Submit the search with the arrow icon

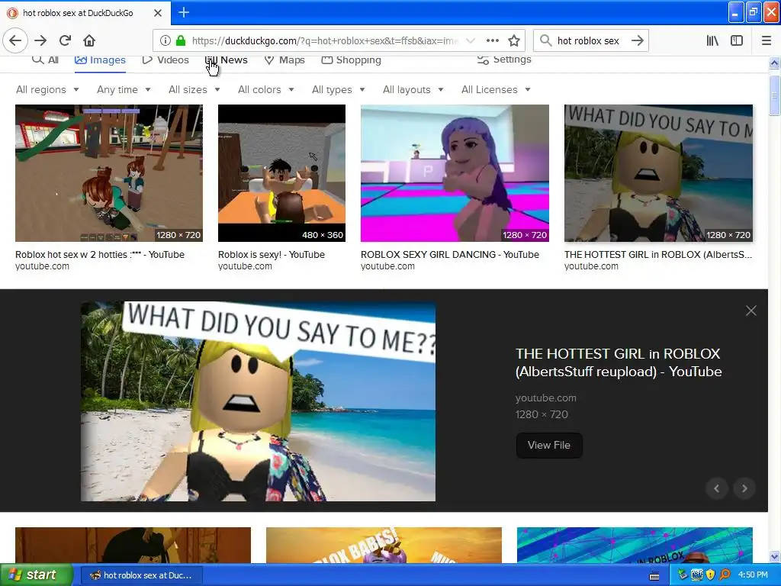click(637, 40)
